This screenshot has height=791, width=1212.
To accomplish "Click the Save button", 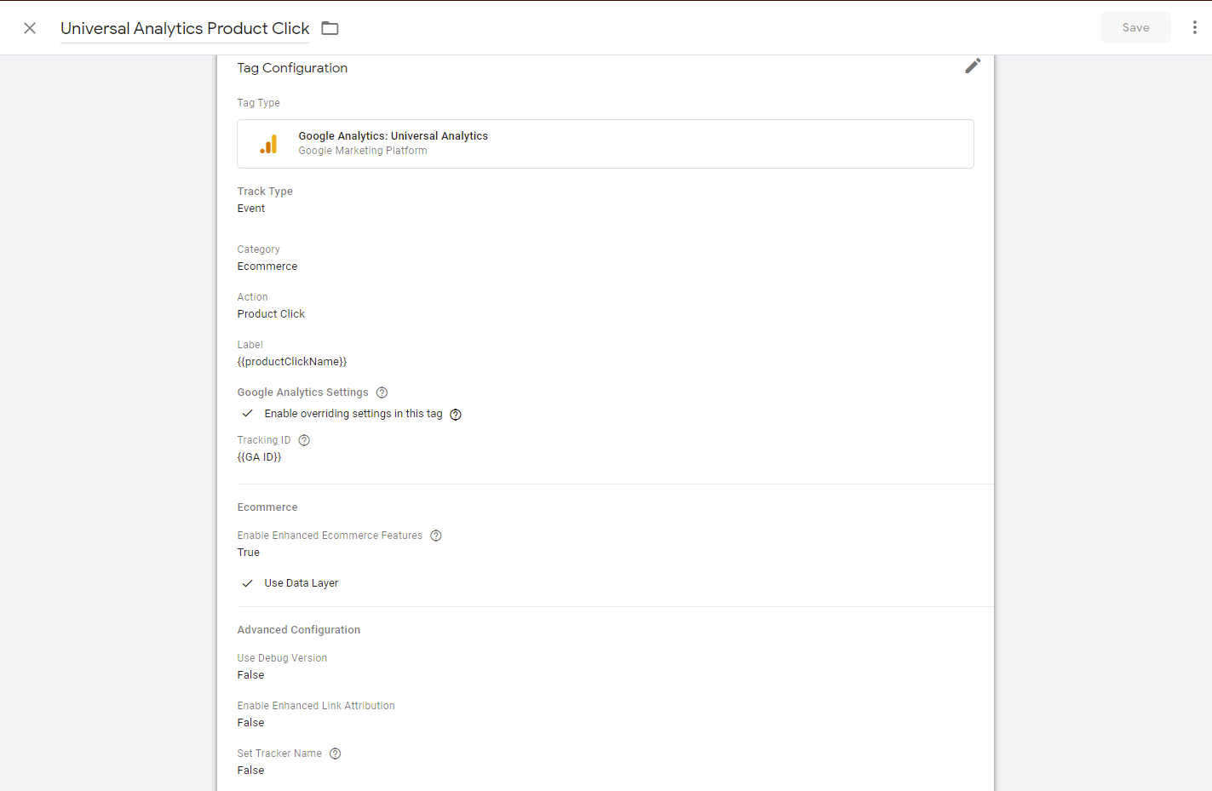I will [1135, 28].
